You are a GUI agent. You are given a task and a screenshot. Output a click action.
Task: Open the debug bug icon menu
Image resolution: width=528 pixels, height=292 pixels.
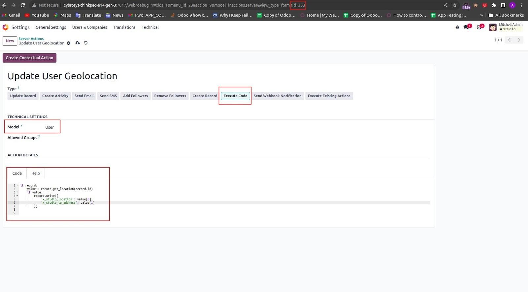[x=457, y=27]
